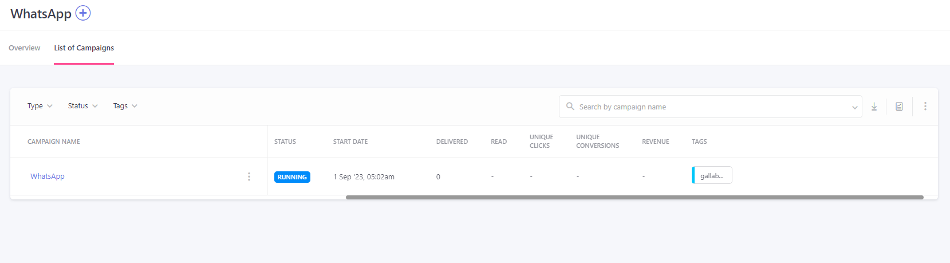The image size is (950, 263).
Task: Click the STATUS column header
Action: click(285, 142)
